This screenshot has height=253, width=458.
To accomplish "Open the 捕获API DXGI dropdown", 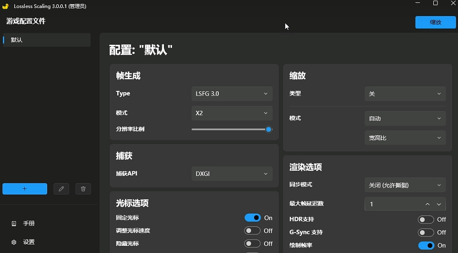I will point(232,174).
